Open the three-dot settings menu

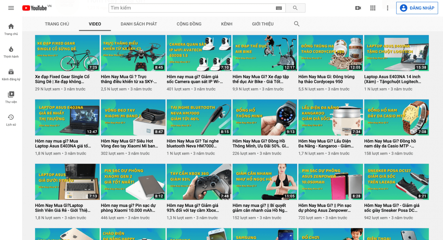click(x=388, y=8)
